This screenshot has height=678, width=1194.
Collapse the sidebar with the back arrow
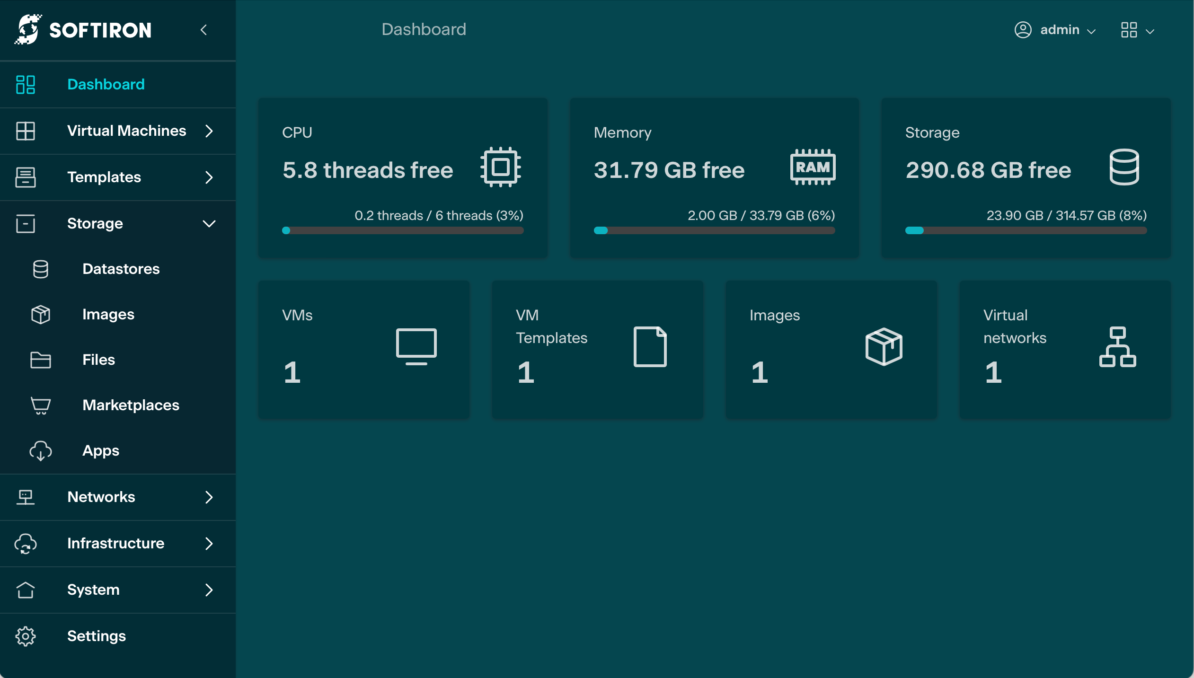tap(204, 30)
